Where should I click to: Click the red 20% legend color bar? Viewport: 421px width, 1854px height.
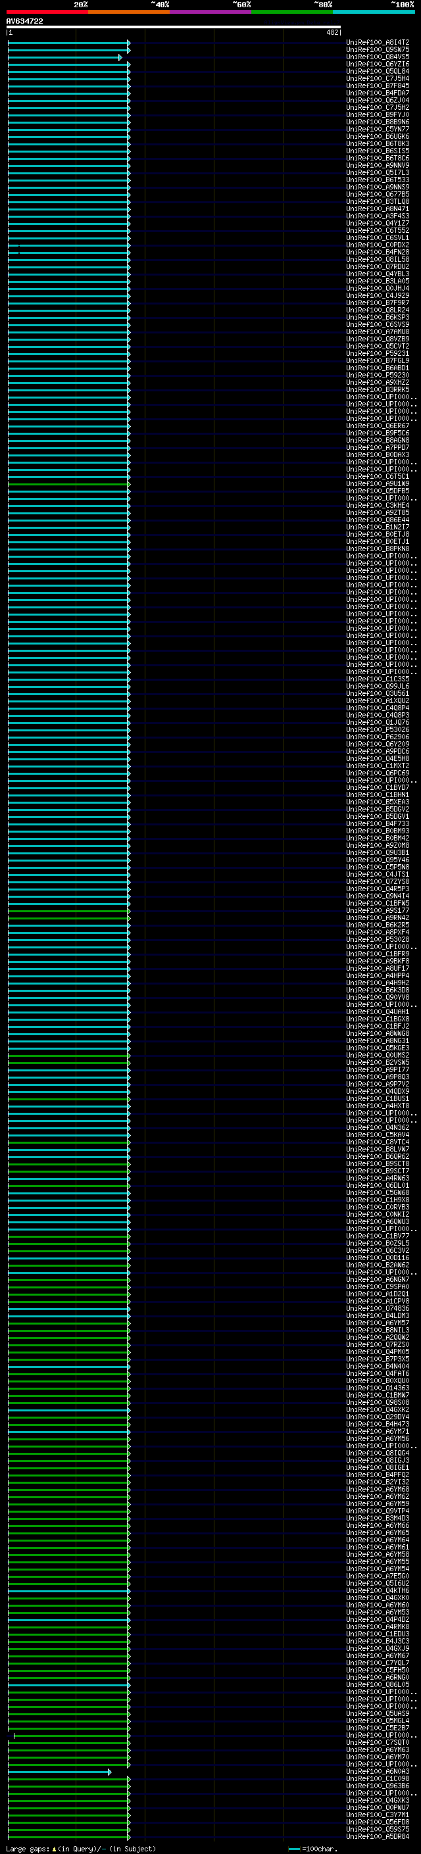click(x=47, y=12)
